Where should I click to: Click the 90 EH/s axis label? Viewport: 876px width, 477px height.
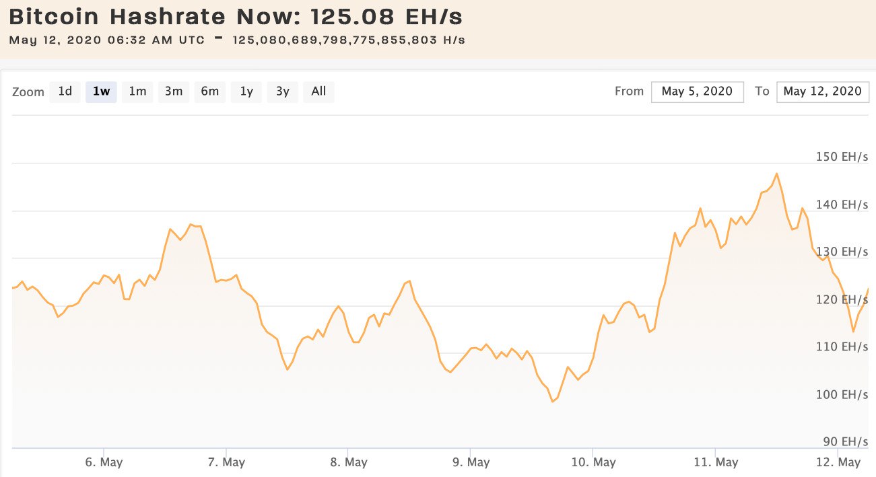coord(844,441)
